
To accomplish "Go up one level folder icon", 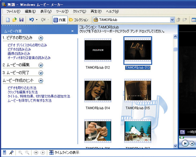I will 178,19.
